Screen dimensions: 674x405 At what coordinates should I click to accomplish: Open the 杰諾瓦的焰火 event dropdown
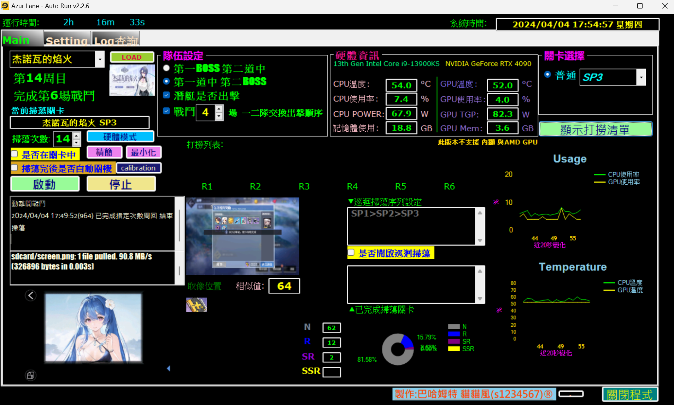tap(100, 59)
